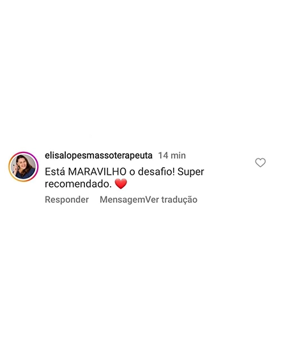Click the letter o before desafio
The height and width of the screenshot is (347, 281).
click(132, 172)
